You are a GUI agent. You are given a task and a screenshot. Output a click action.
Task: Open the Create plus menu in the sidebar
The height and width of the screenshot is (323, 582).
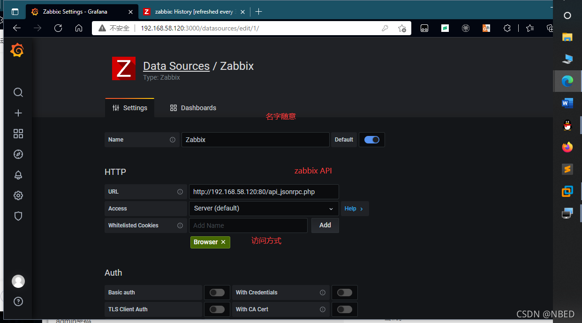coord(18,113)
